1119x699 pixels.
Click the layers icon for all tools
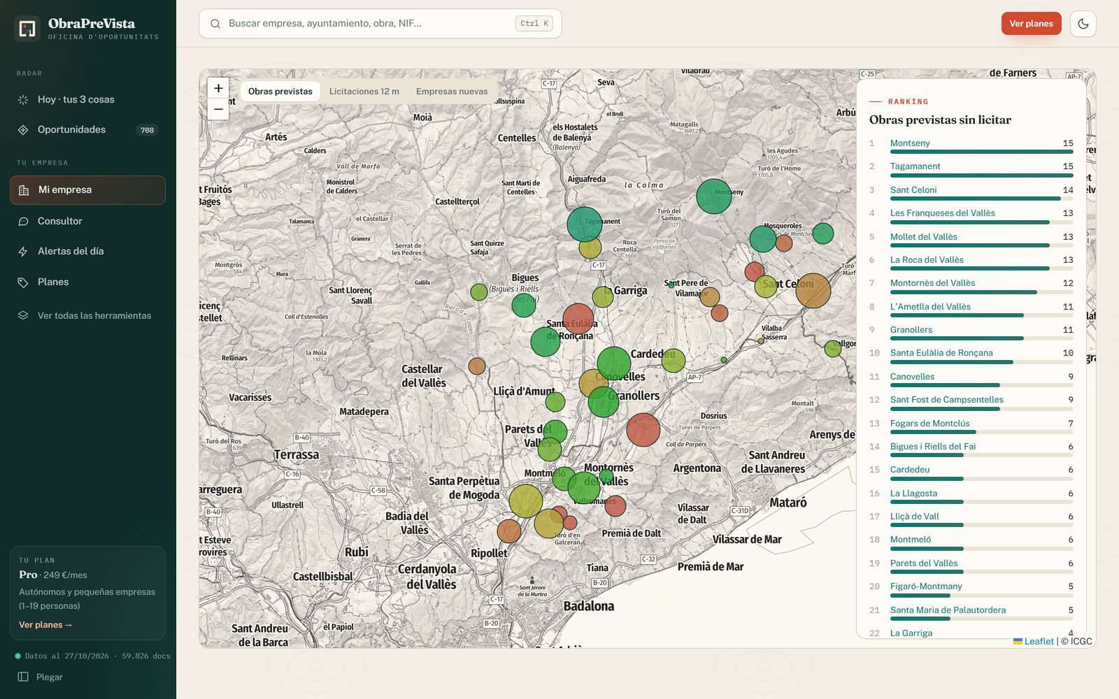pyautogui.click(x=23, y=315)
